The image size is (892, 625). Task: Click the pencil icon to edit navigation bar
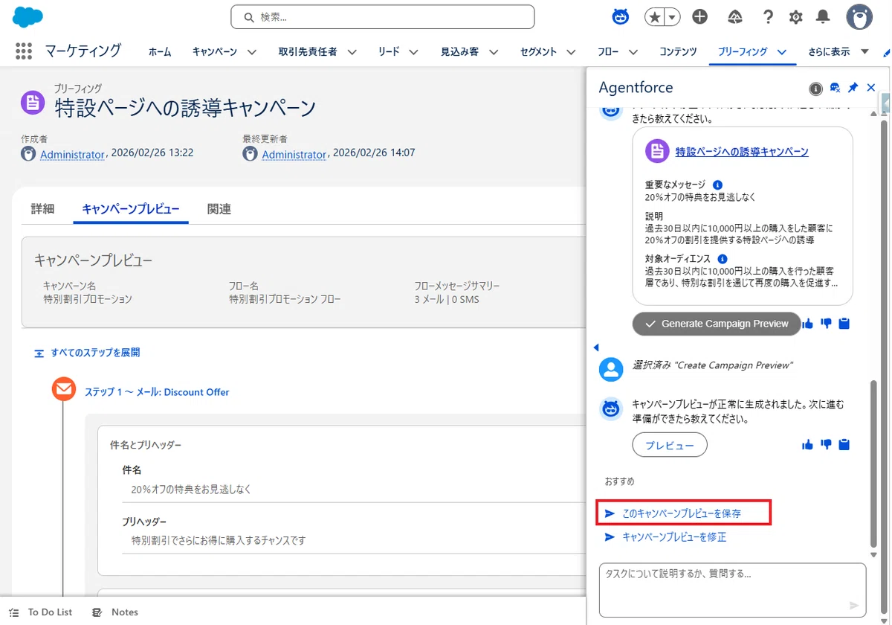(x=886, y=53)
